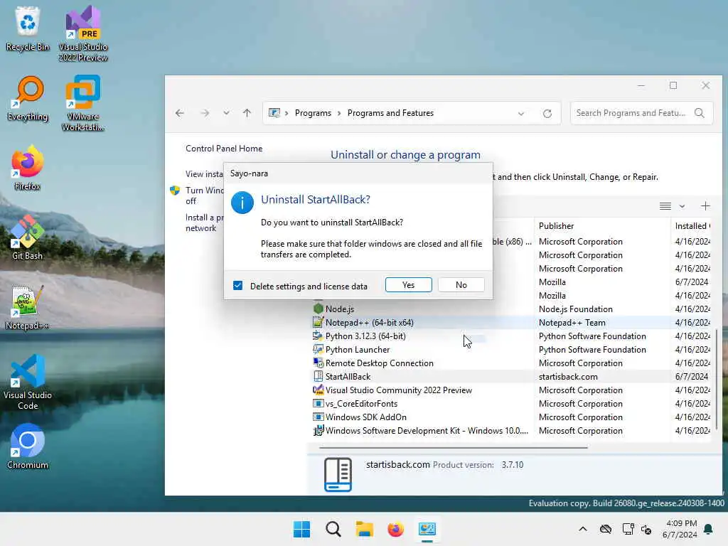Click the Back arrow in Programs and Features
728x546 pixels.
click(x=180, y=113)
